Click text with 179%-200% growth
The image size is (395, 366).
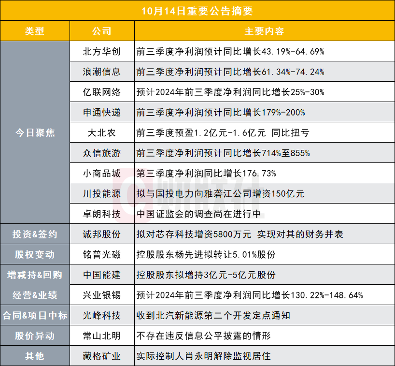221,112
